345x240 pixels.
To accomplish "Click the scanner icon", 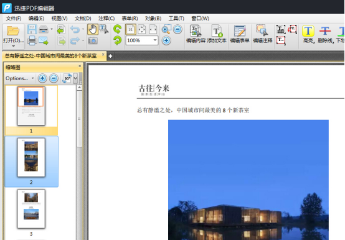I will [44, 29].
